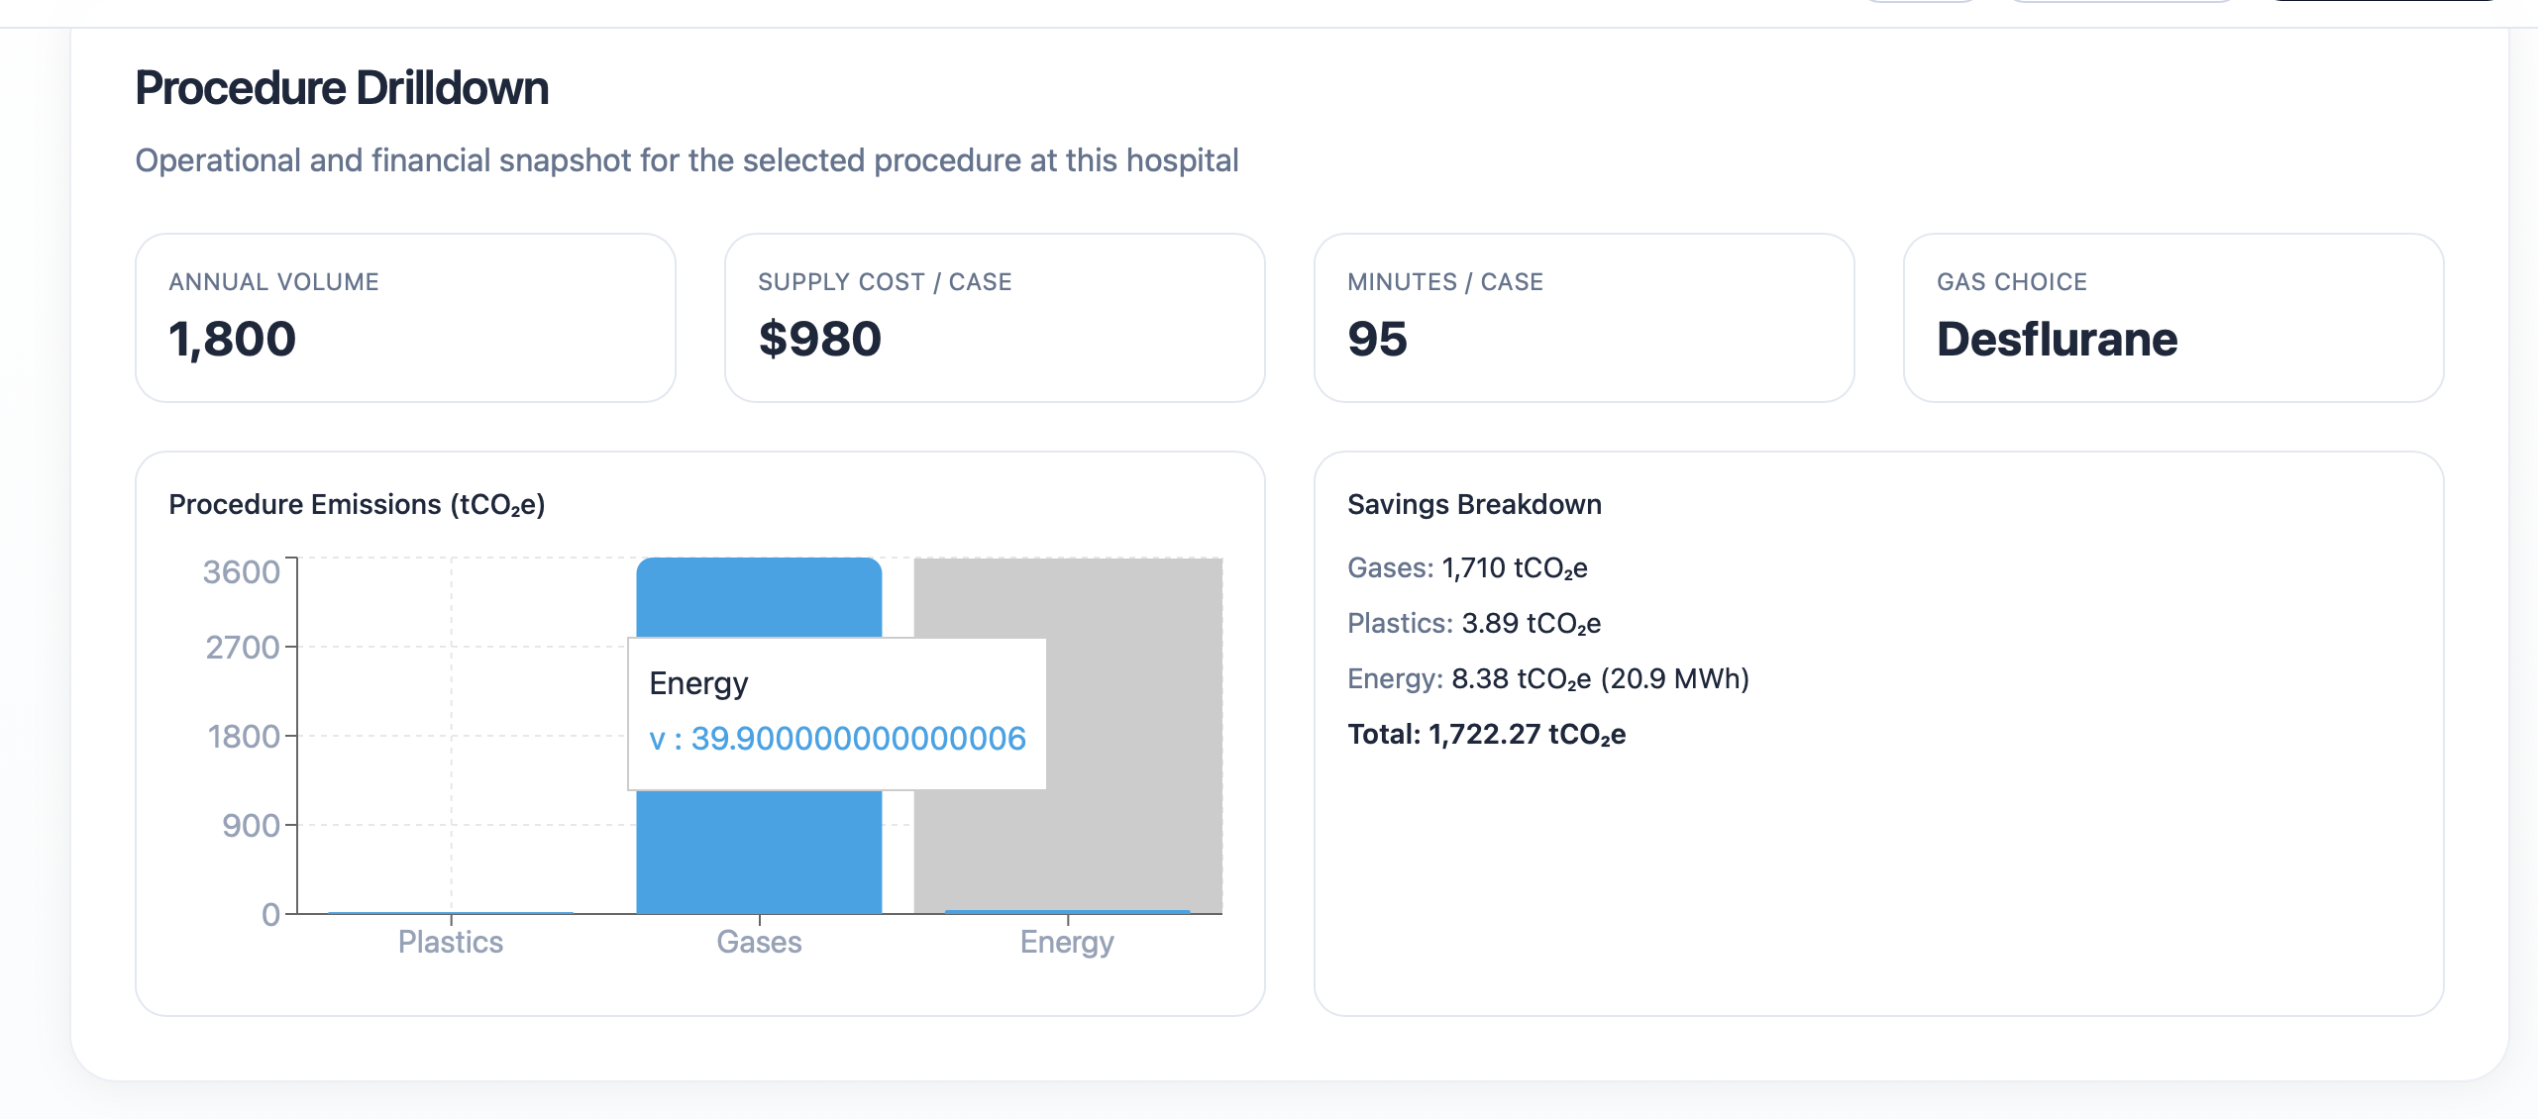Click the Procedure Drilldown heading
The width and height of the screenshot is (2538, 1119).
[x=342, y=88]
